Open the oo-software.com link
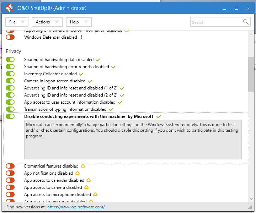This screenshot has width=256, height=213. (76, 207)
